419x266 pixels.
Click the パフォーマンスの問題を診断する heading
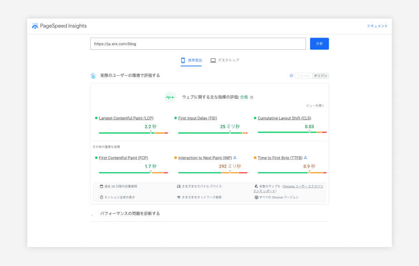[x=130, y=213]
